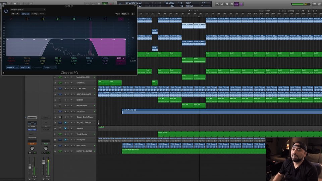Viewport: 322px width, 181px height.
Task: Click the truck horn track icon
Action: click(60, 111)
